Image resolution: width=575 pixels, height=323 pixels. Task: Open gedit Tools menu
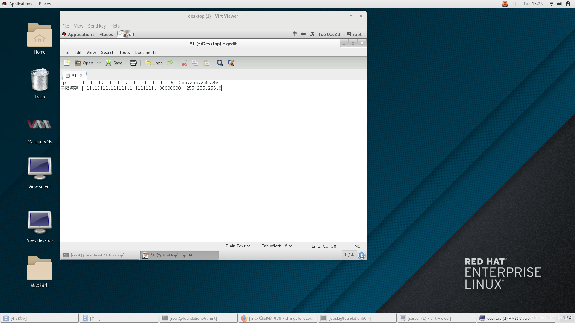coord(125,52)
